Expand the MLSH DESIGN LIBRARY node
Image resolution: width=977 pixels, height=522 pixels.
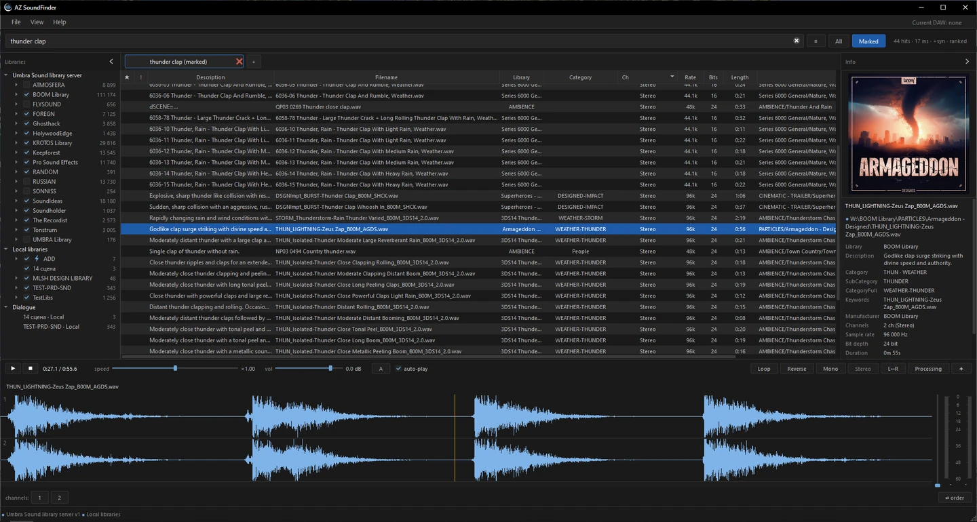16,278
